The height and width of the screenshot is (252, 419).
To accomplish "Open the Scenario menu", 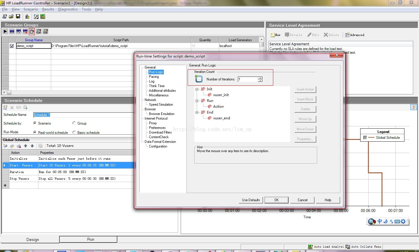I will click(31, 9).
